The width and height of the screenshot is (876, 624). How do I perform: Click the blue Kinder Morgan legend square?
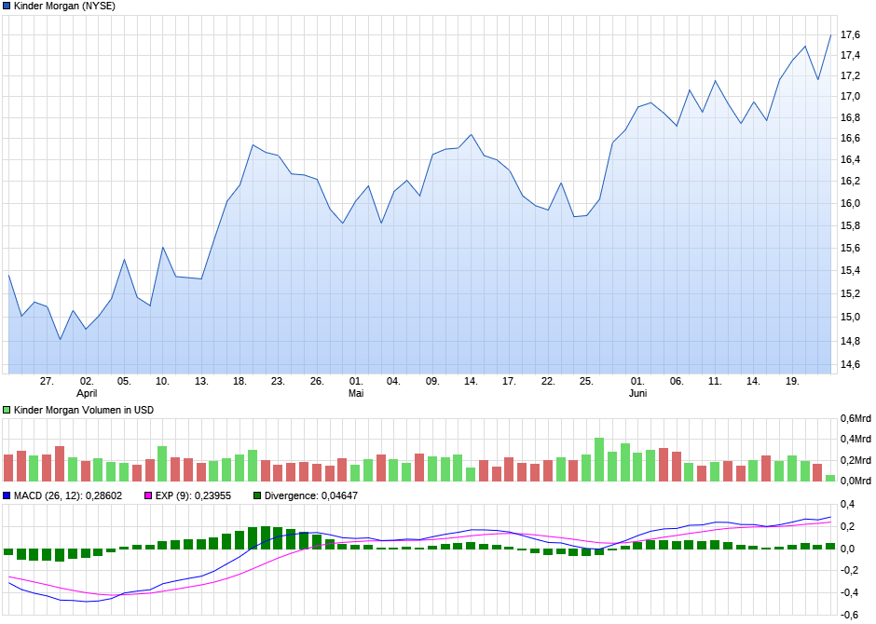(8, 7)
